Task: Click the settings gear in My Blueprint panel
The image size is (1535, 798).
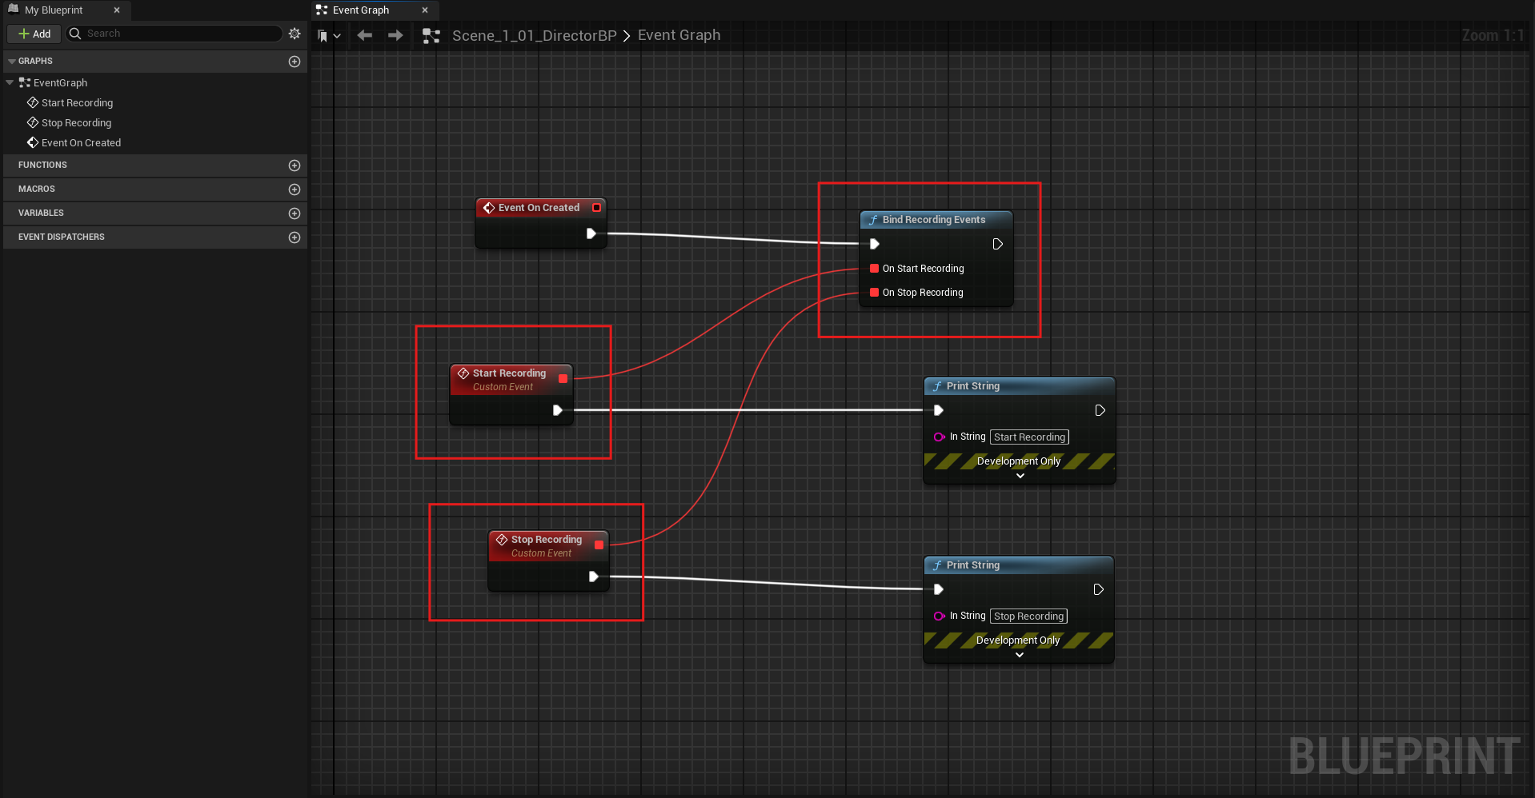Action: [x=295, y=34]
